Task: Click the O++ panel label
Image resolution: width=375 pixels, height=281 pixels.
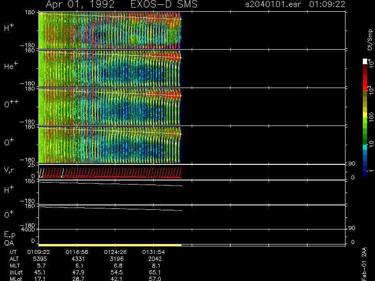Action: pos(11,104)
